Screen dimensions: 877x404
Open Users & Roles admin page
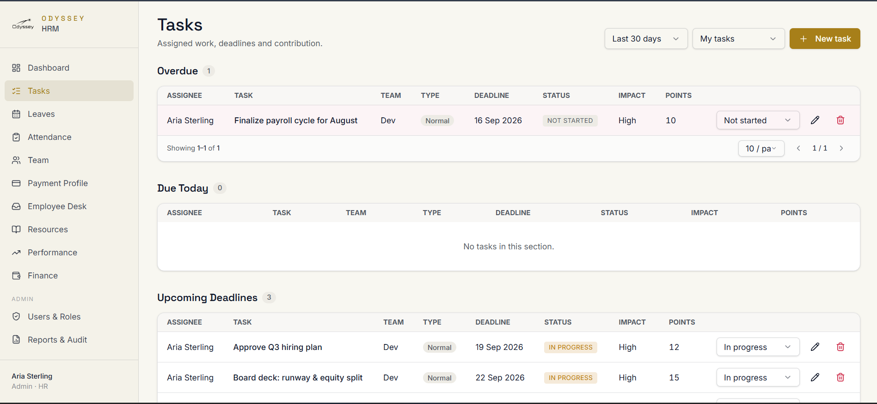(69, 316)
